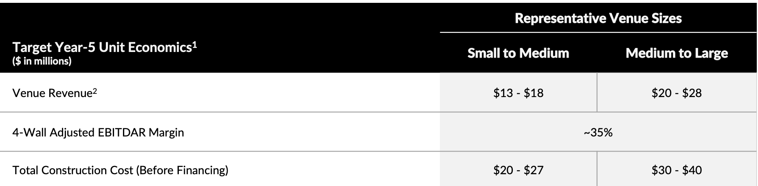Click the ~35% margin value
Screen dimensions: 758x186
pyautogui.click(x=598, y=133)
